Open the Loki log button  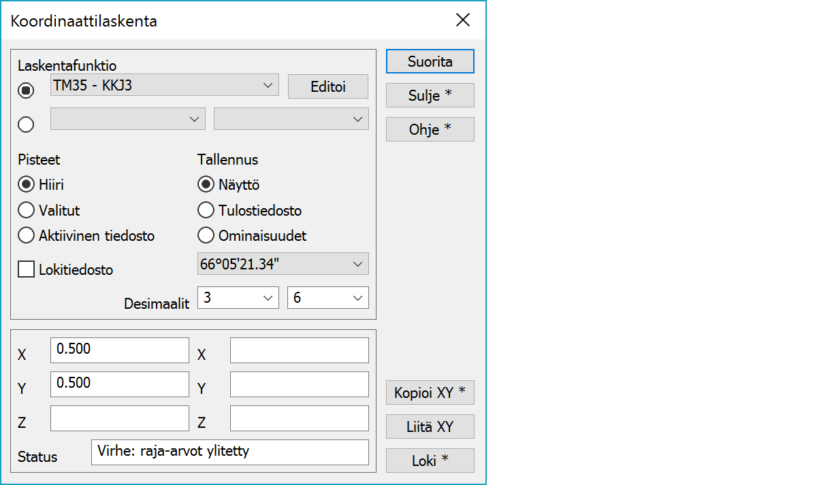430,461
